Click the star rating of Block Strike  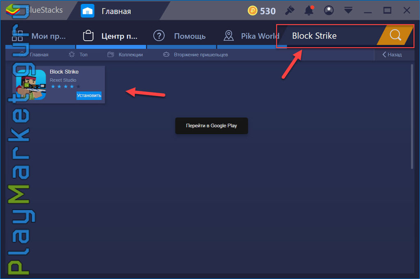(65, 86)
